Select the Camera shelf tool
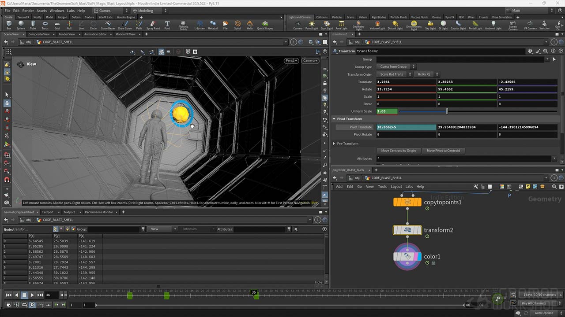 [298, 25]
